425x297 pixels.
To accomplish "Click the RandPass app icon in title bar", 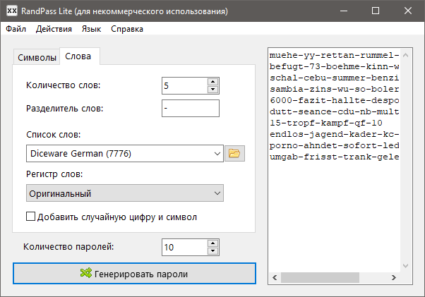I will [x=12, y=11].
